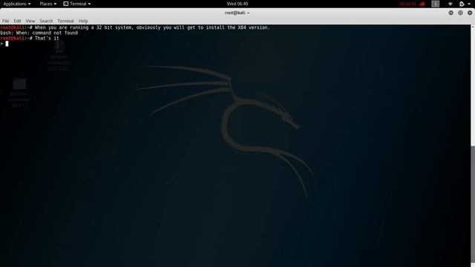Image resolution: width=475 pixels, height=267 pixels.
Task: Click the terminal vertical scrollbar
Action: tap(473, 145)
